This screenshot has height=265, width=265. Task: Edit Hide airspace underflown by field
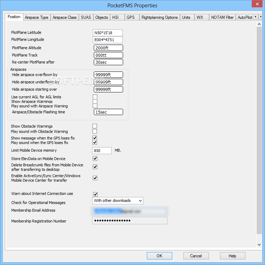108,82
